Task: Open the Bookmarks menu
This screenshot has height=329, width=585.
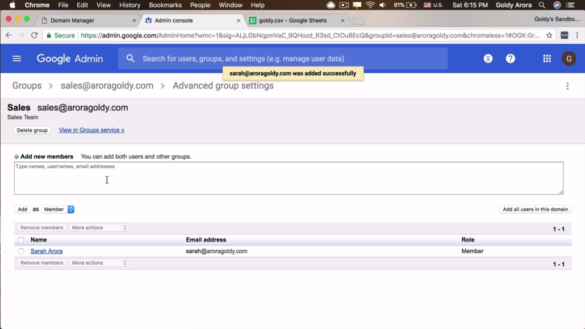Action: [x=165, y=5]
